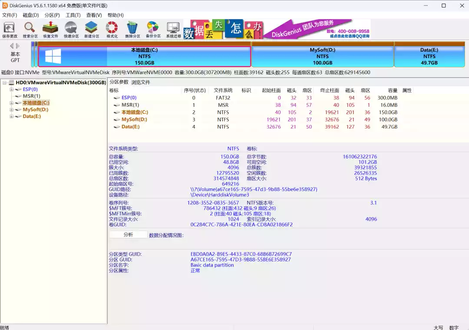Expand the ESP(0) node in the tree
The image size is (469, 330).
(11, 89)
